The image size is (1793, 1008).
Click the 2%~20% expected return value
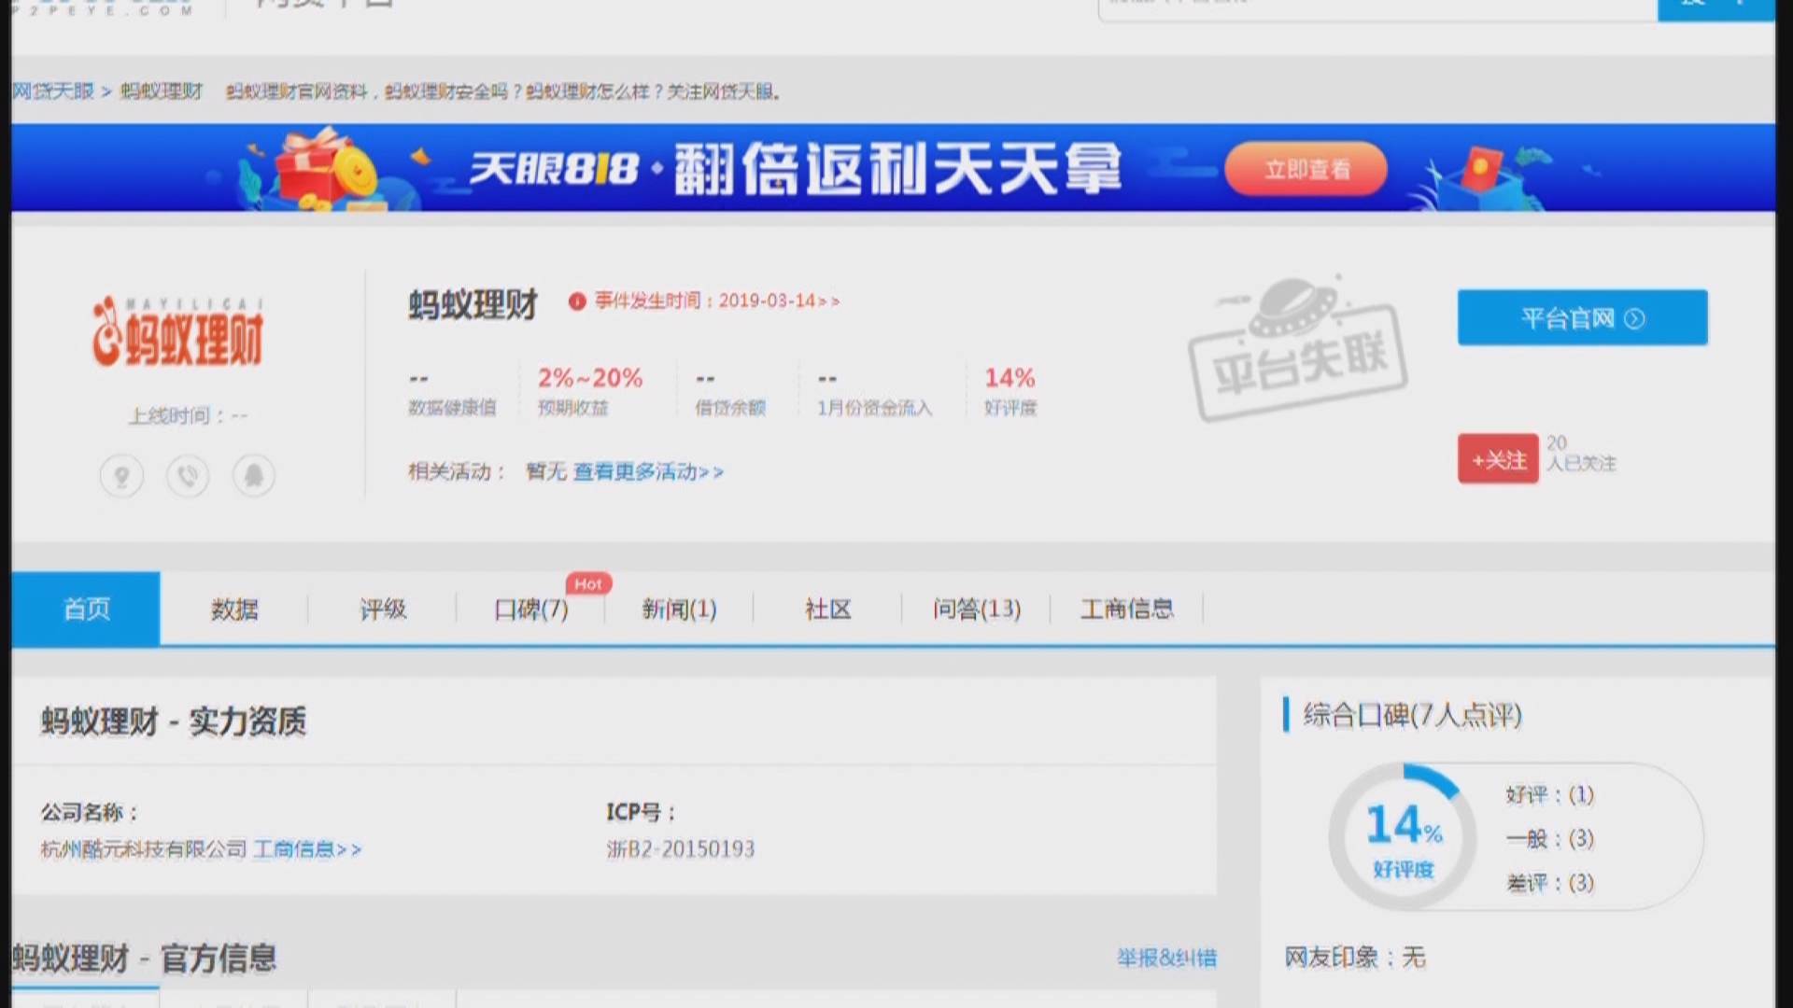(589, 378)
